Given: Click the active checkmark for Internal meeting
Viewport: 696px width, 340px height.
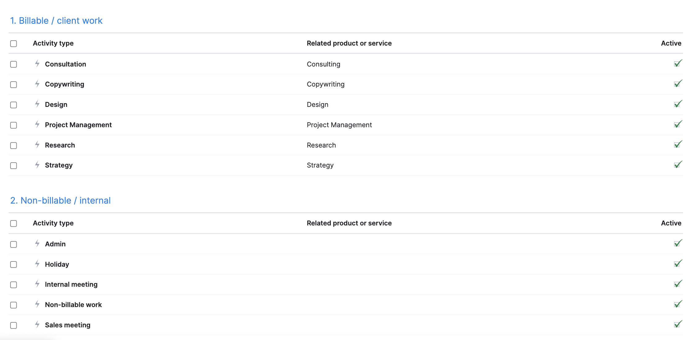Looking at the screenshot, I should point(678,284).
